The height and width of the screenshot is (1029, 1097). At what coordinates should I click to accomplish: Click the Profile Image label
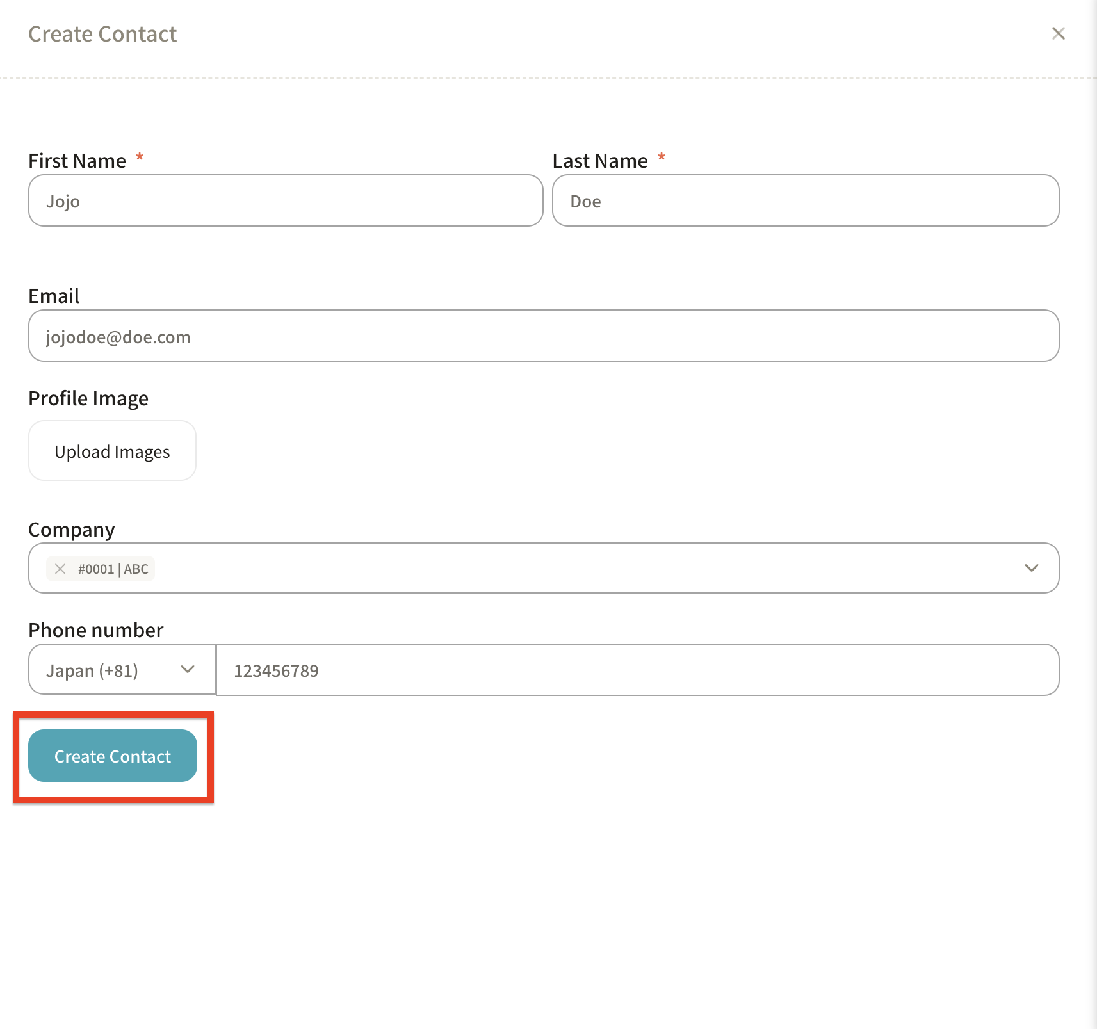[x=88, y=398]
